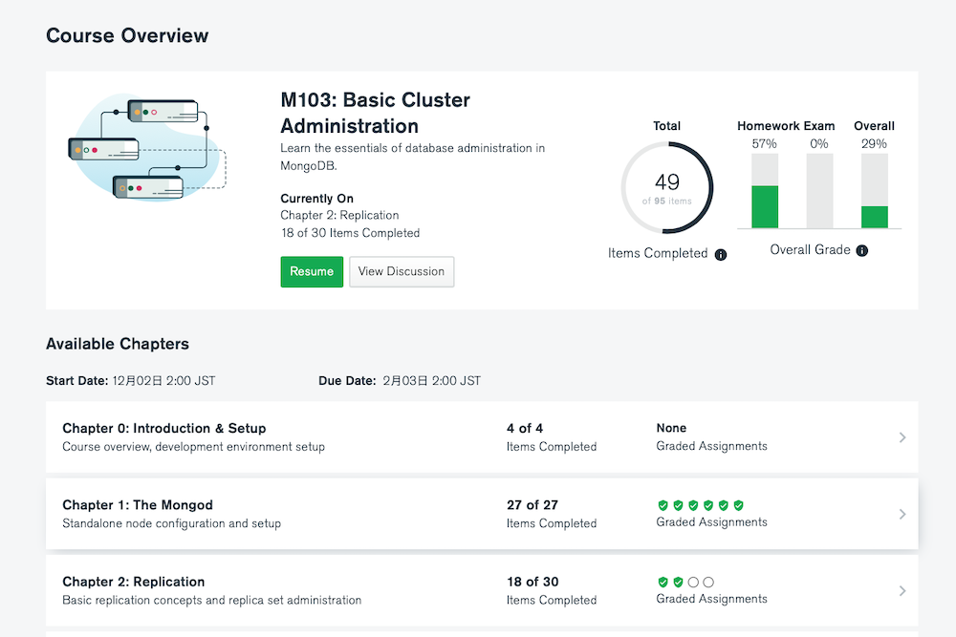Click the info icon beside Items Completed
956x637 pixels.
(x=721, y=255)
